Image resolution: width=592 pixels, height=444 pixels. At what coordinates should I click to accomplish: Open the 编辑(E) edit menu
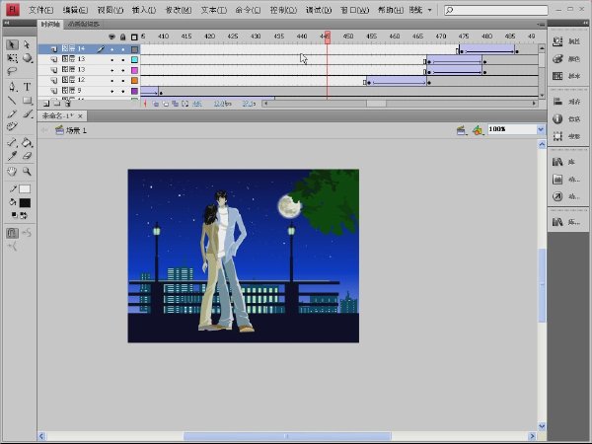click(75, 10)
